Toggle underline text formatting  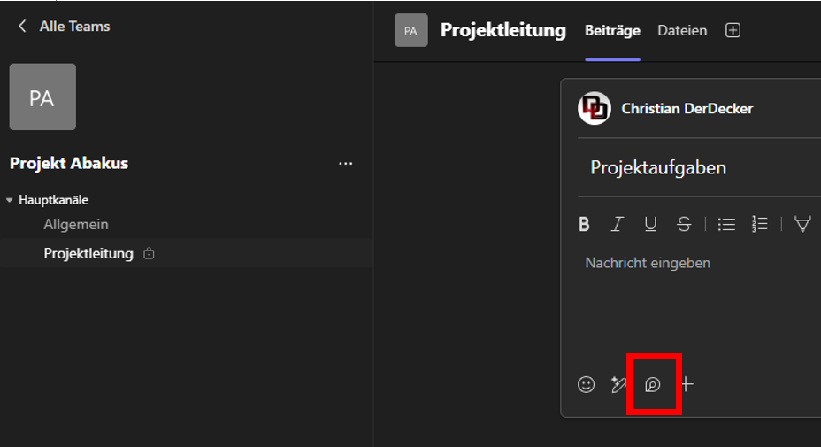(x=650, y=224)
